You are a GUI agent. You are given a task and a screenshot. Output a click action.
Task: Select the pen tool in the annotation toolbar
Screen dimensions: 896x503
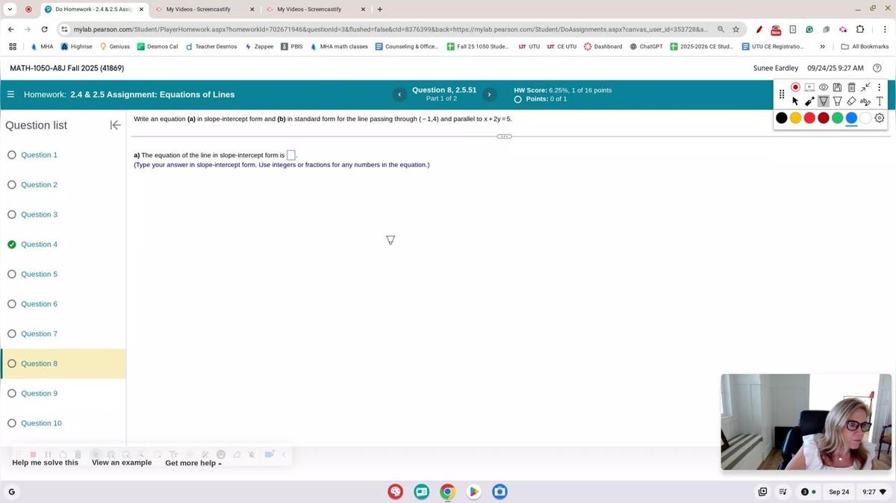coord(809,101)
